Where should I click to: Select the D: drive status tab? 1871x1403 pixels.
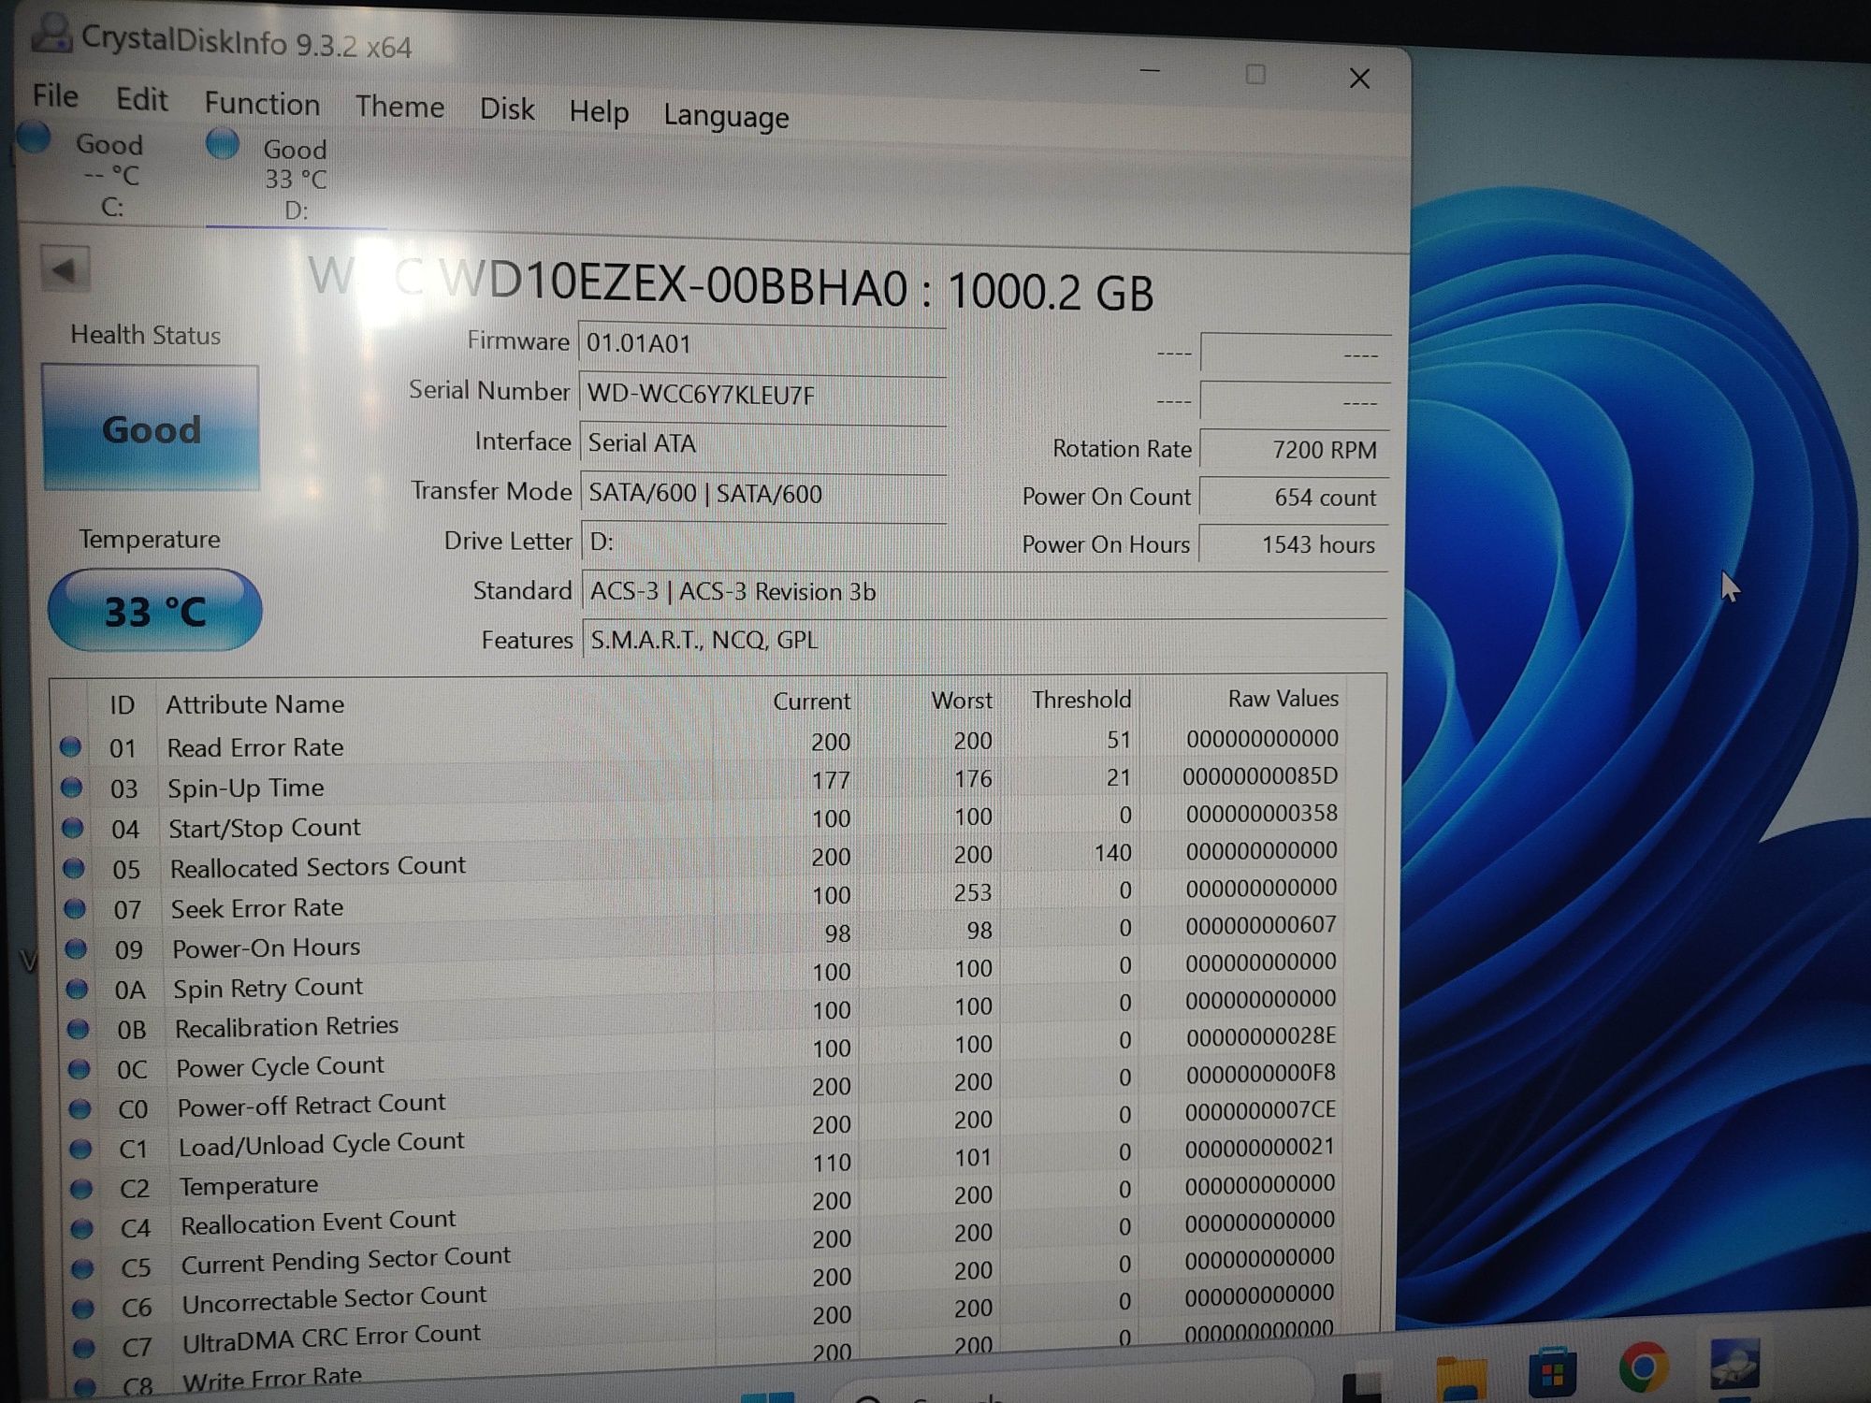point(296,179)
